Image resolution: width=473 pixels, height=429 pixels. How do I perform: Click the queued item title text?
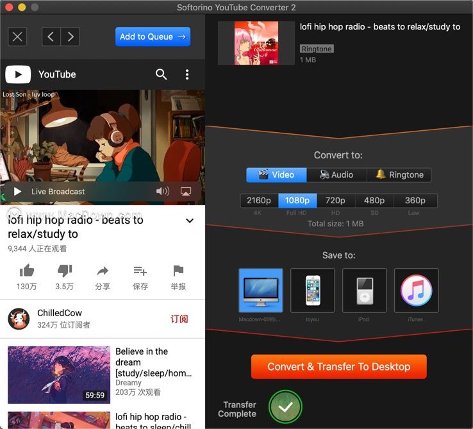[x=380, y=27]
